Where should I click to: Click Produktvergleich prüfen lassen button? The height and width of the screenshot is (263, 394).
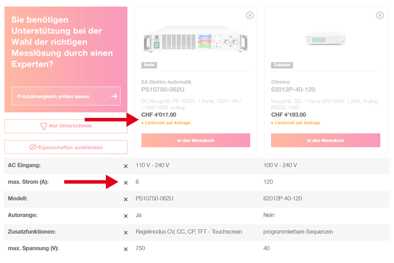tap(66, 96)
